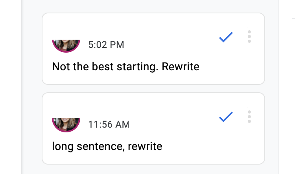This screenshot has height=174, width=295.
Task: Resolve the 5:02 PM comment with checkmark
Action: pyautogui.click(x=226, y=37)
